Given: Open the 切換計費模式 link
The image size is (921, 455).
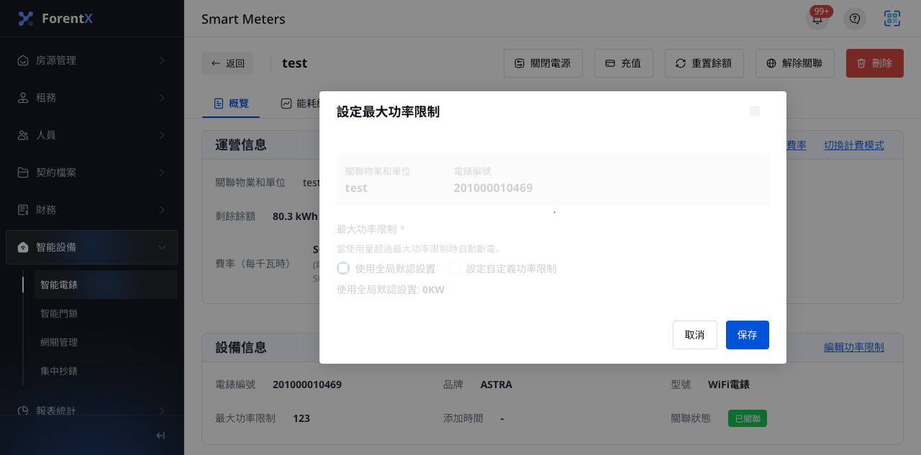Looking at the screenshot, I should pos(854,145).
